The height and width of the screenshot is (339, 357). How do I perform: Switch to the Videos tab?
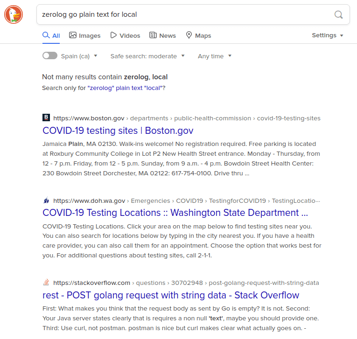tap(125, 35)
